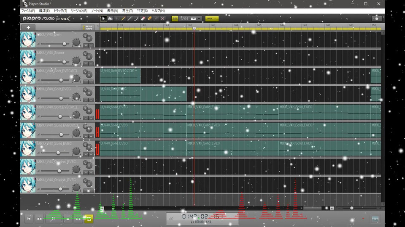Stop playback
Viewport: 405px width, 227px height.
pyautogui.click(x=67, y=219)
